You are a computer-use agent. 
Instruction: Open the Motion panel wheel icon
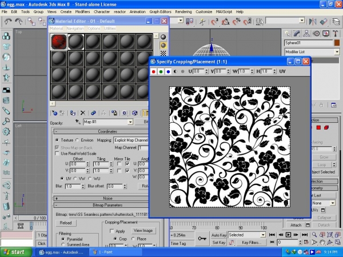316,34
